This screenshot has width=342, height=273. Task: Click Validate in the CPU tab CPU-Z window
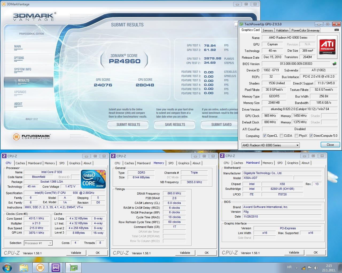(76, 253)
